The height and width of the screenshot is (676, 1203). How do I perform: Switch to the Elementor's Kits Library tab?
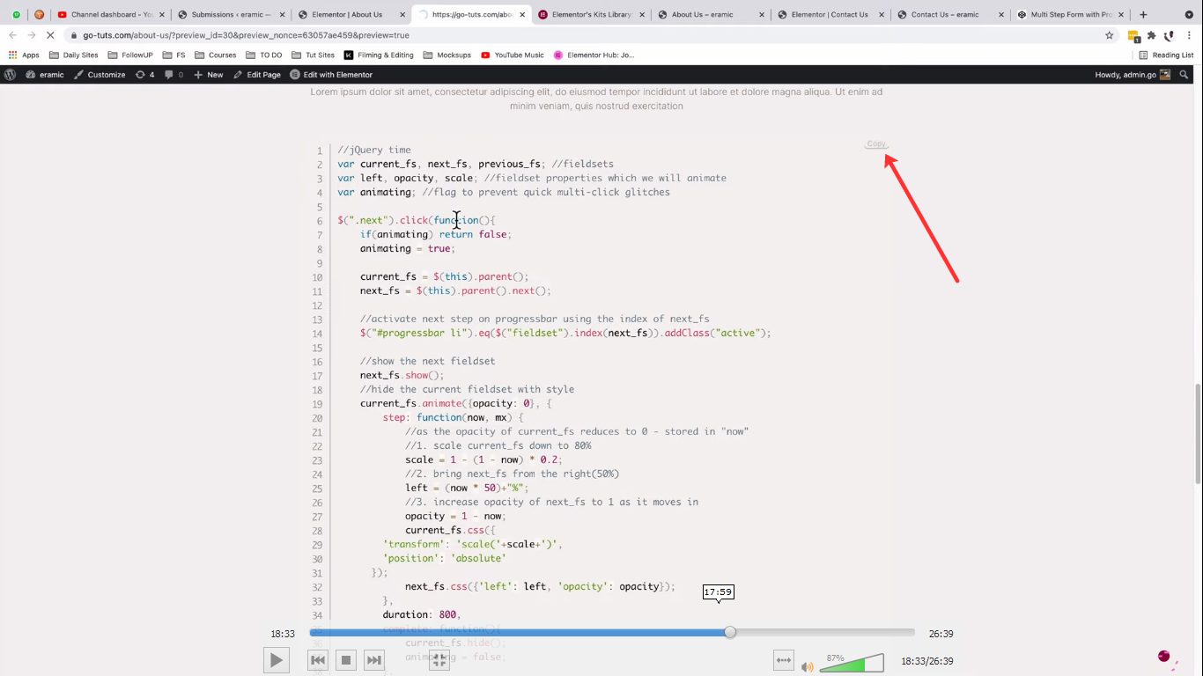[592, 14]
